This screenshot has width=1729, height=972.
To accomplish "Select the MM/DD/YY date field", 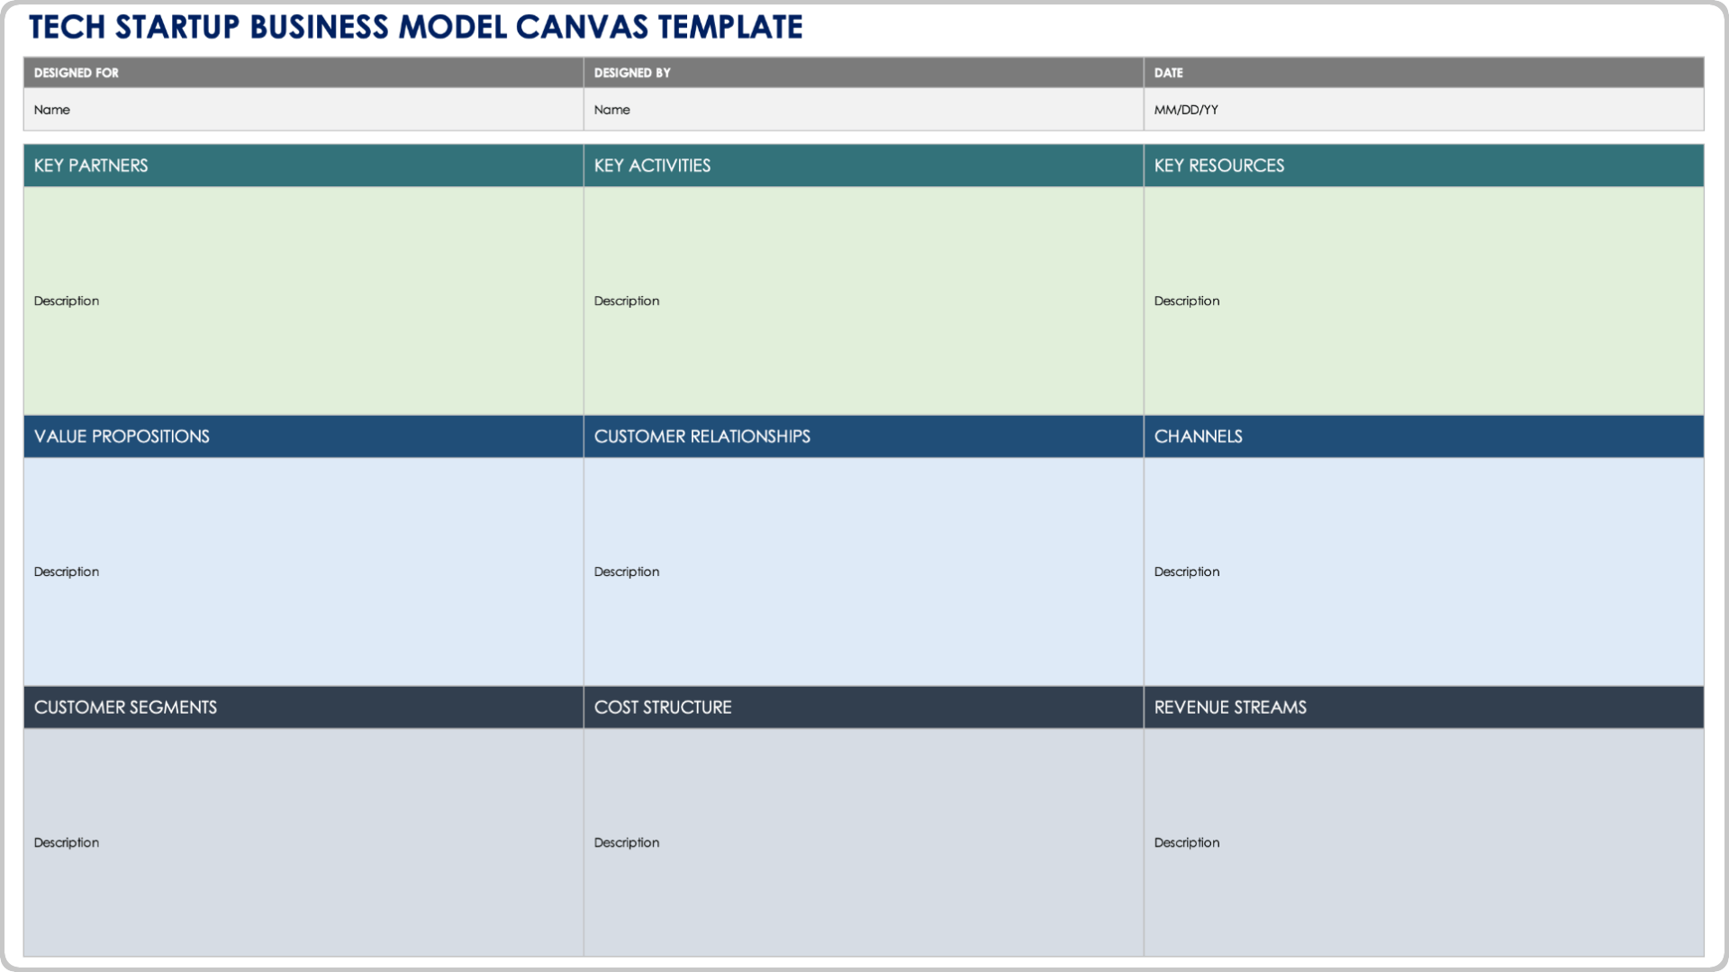I will click(x=1423, y=110).
